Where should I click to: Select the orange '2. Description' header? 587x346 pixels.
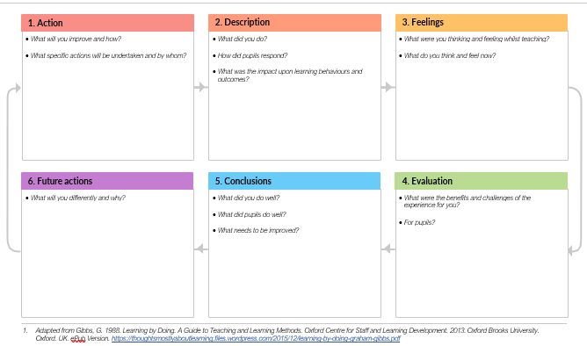coord(294,23)
